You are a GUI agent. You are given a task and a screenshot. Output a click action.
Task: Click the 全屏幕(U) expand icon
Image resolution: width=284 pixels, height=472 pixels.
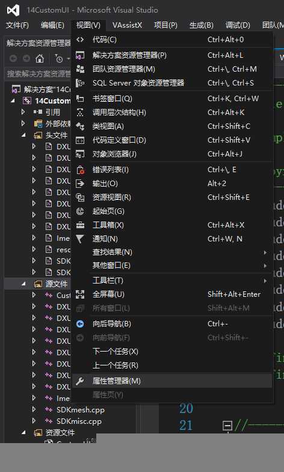click(80, 294)
